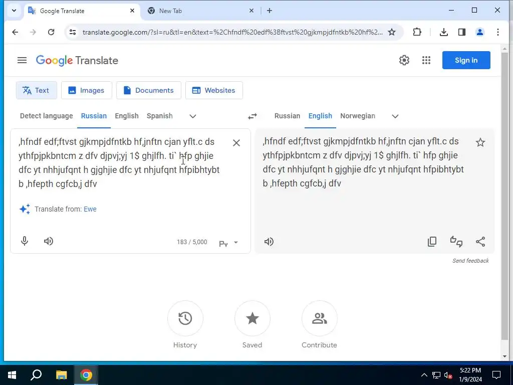The image size is (513, 385).
Task: Show hidden system tray icons
Action: [x=424, y=375]
